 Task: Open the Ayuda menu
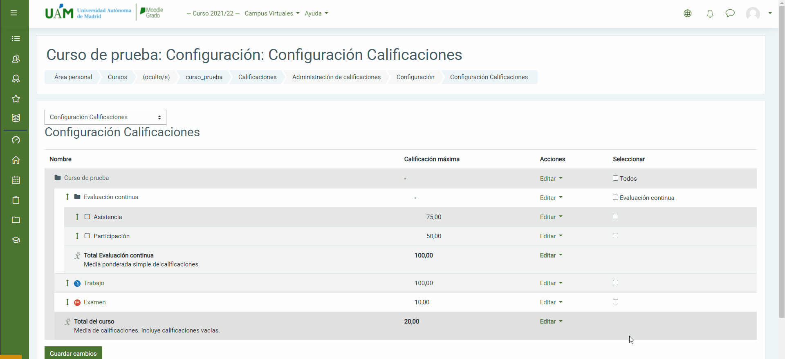pos(316,13)
